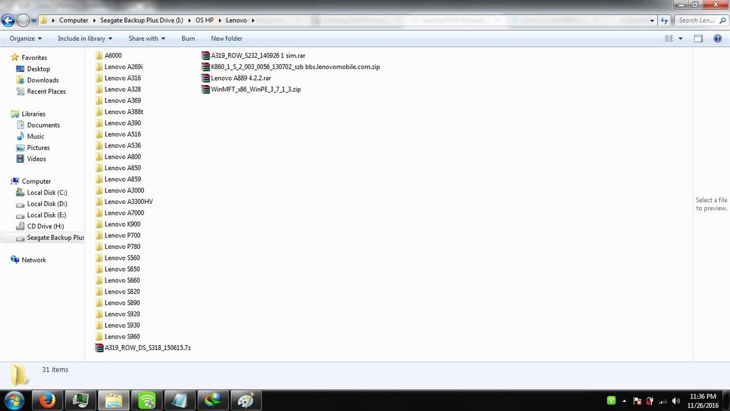Viewport: 730px width, 411px height.
Task: Click Computer breadcrumb in address bar
Action: point(74,21)
